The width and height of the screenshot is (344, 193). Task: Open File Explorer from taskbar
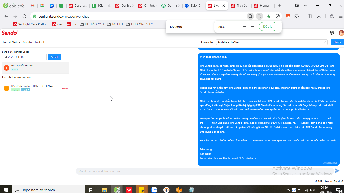coord(104,190)
